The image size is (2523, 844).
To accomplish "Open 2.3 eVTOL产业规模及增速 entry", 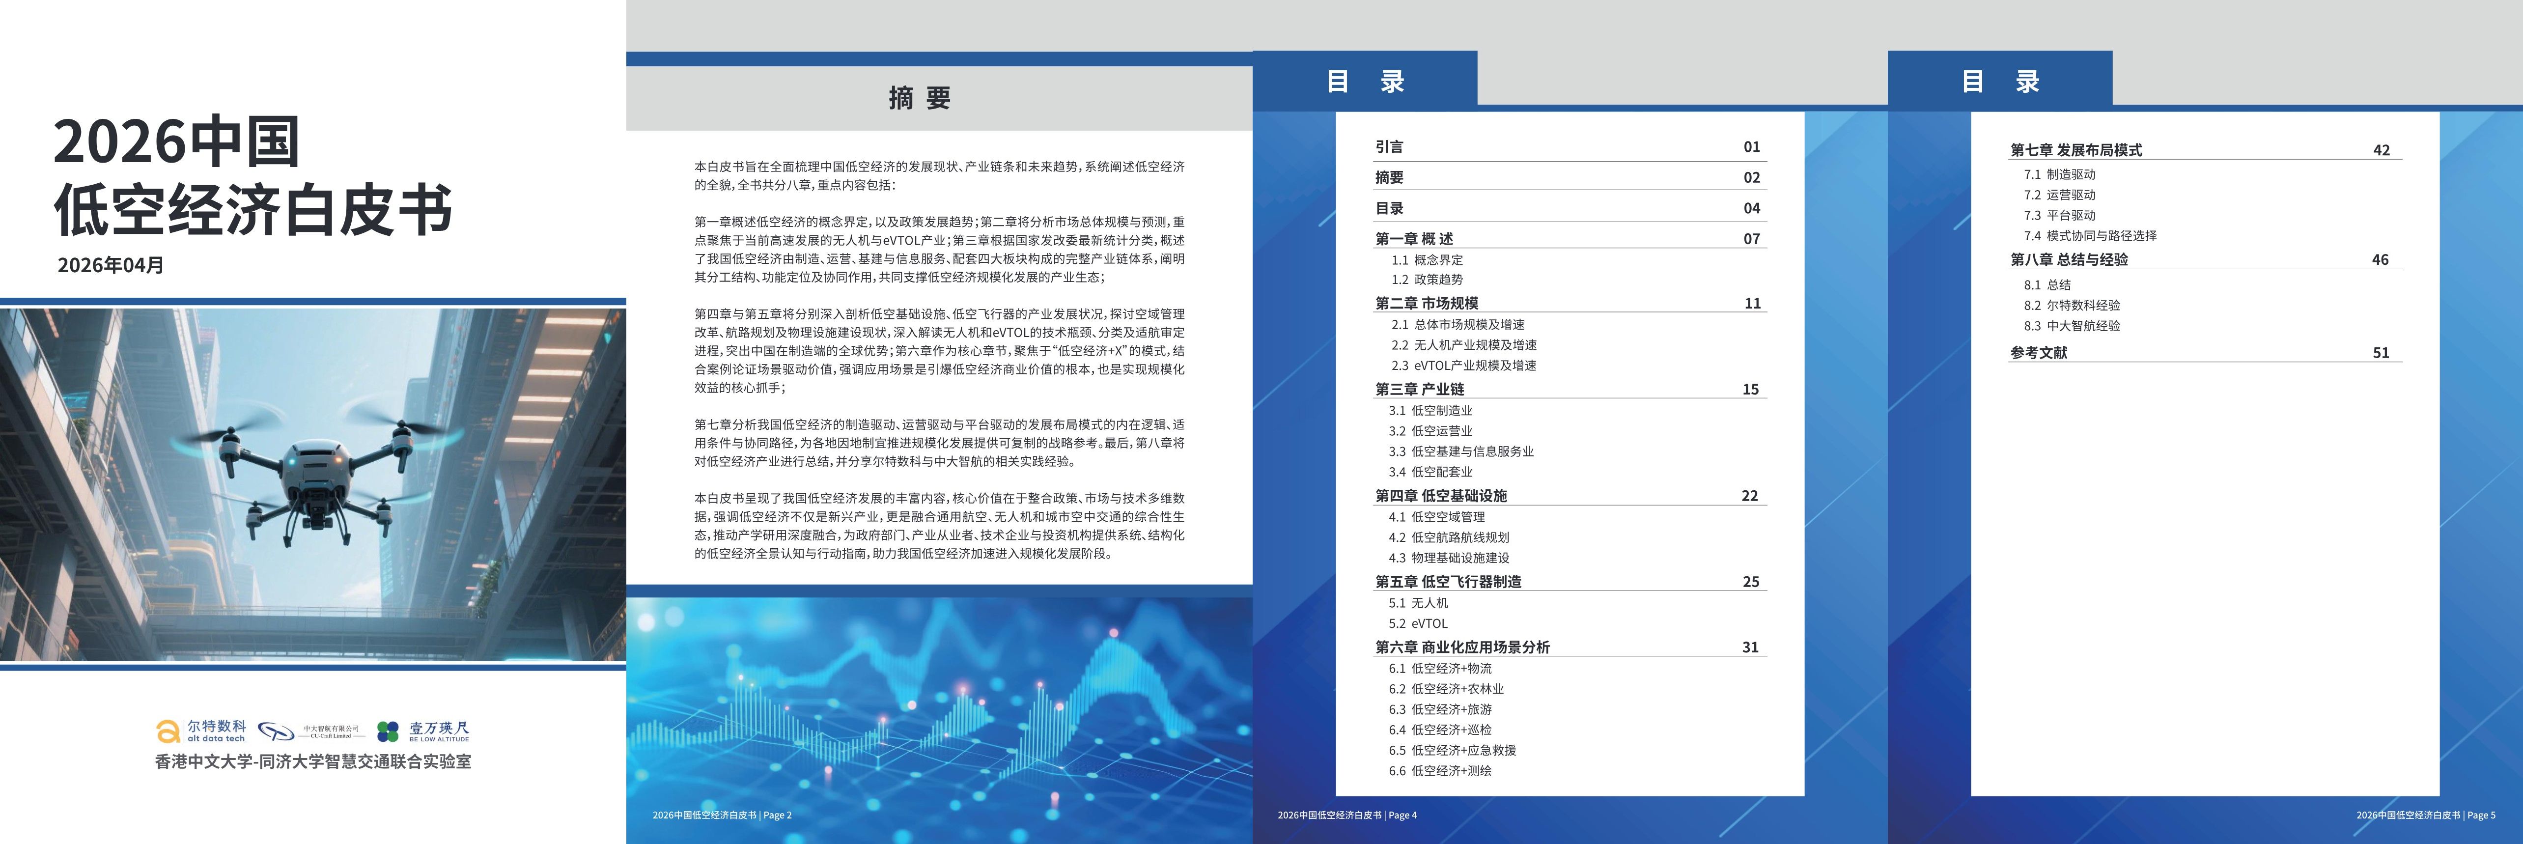I will (1464, 365).
